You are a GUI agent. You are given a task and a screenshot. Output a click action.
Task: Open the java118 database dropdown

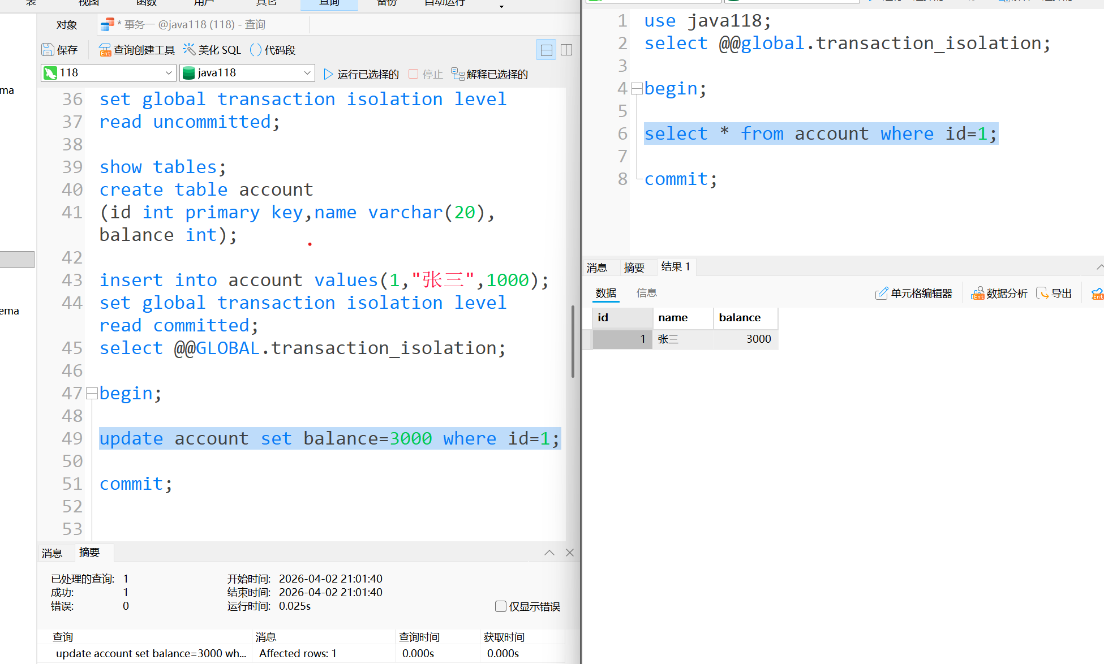pyautogui.click(x=307, y=72)
